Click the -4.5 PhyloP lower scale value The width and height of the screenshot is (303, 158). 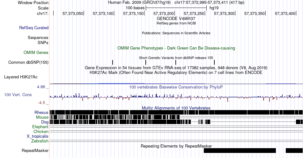tap(41, 103)
